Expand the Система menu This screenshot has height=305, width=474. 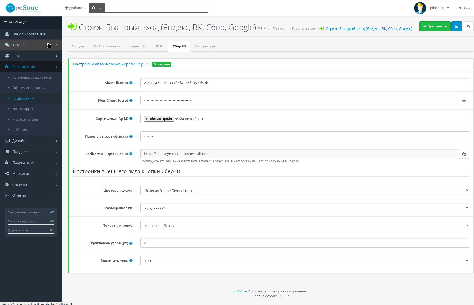[x=31, y=184]
